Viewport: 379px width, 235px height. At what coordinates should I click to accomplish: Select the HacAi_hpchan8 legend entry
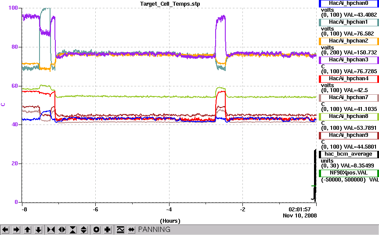click(349, 116)
